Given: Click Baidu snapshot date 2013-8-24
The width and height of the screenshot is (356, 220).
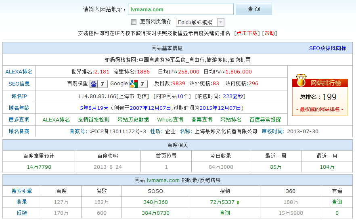Looking at the screenshot, I should [x=108, y=167].
